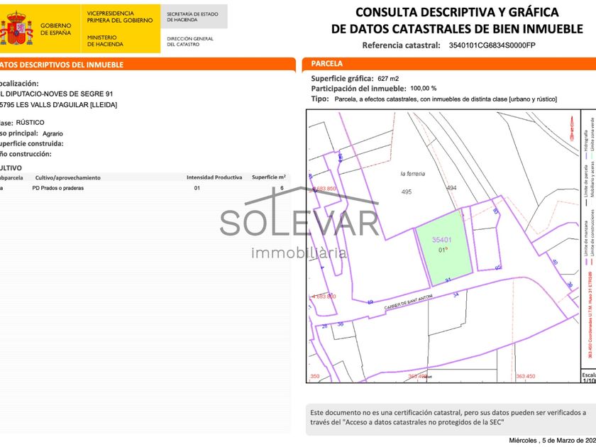The width and height of the screenshot is (596, 447).
Task: Click 'Superficie m²' column header
Action: tap(269, 177)
